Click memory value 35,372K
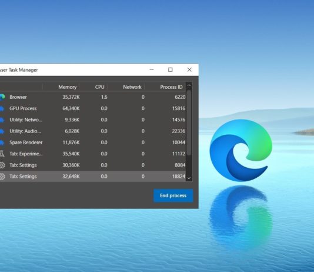The height and width of the screenshot is (272, 314). click(x=71, y=97)
